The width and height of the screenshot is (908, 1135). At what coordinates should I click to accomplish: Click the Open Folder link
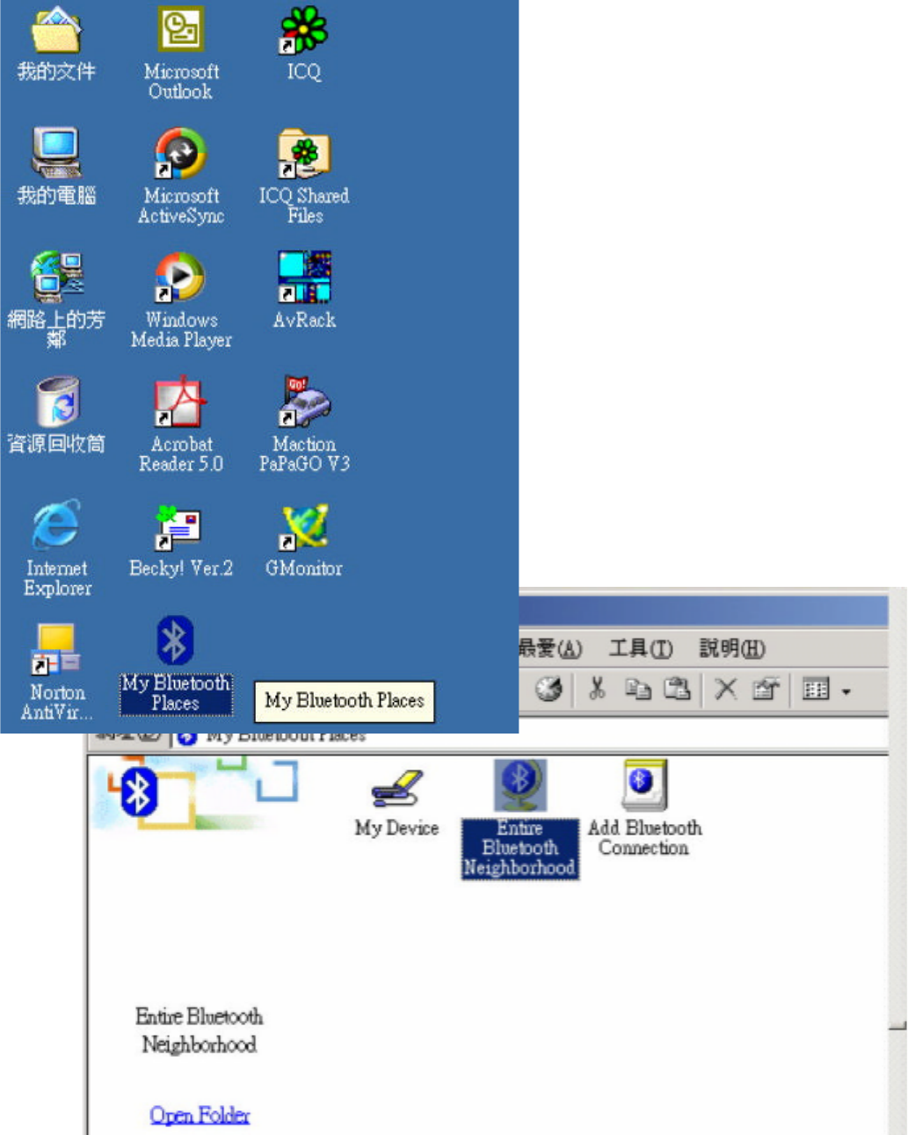point(200,1115)
